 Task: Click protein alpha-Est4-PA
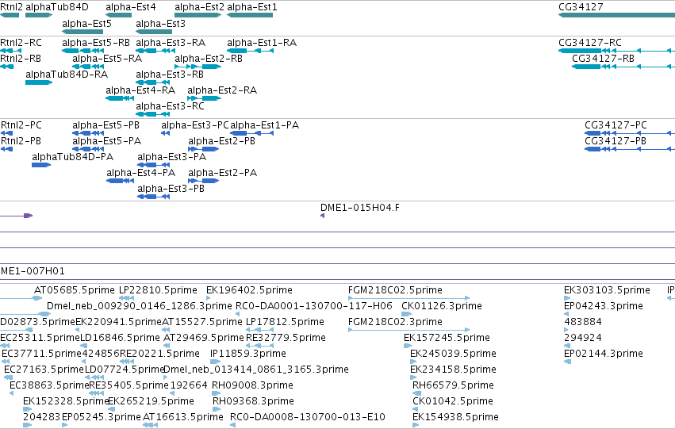click(x=140, y=173)
